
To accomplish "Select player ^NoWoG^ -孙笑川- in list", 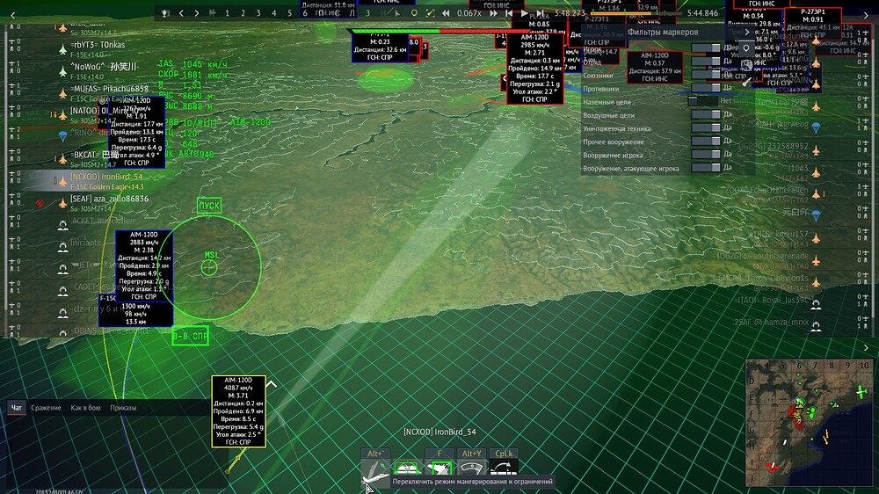I will 104,67.
